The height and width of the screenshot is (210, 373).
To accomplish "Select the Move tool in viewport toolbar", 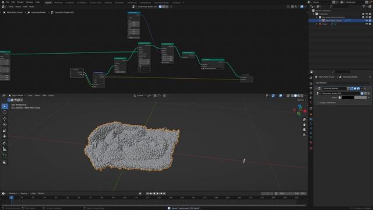I will pos(5,118).
